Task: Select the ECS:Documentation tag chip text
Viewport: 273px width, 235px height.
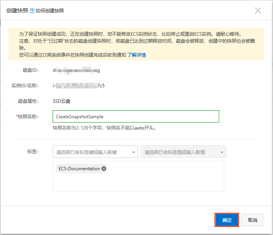Action: pyautogui.click(x=79, y=169)
